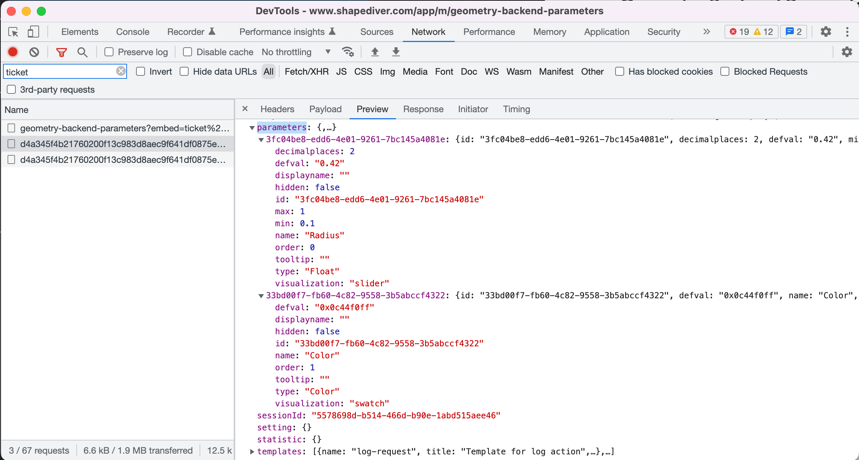Image resolution: width=859 pixels, height=460 pixels.
Task: Click the import HAR upload arrow
Action: pyautogui.click(x=375, y=52)
